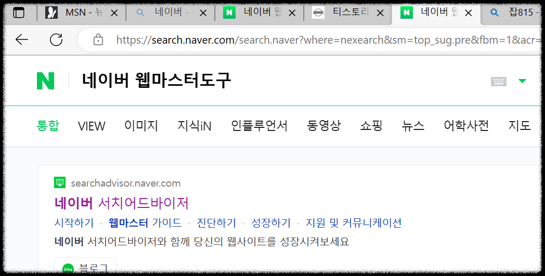Expand the green search suggestions dropdown arrow

522,81
